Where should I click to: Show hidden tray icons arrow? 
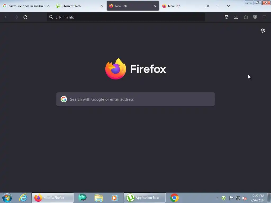217,198
